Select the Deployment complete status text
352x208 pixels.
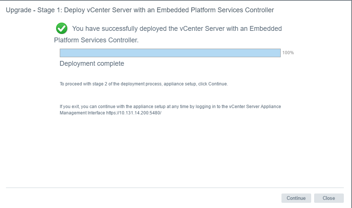(92, 64)
